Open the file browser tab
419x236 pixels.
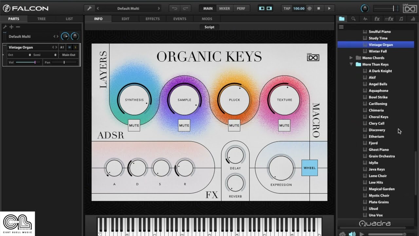coord(342,19)
